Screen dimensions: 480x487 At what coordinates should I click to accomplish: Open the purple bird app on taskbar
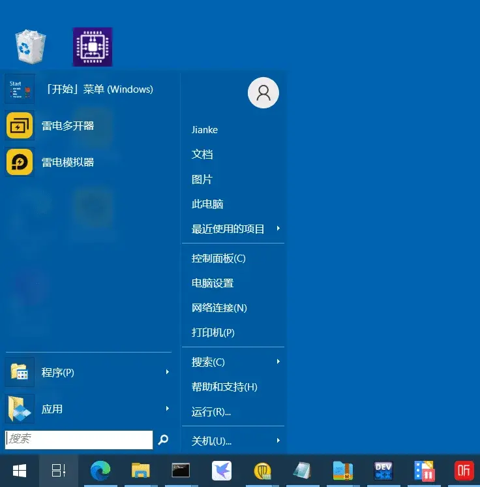coord(222,471)
